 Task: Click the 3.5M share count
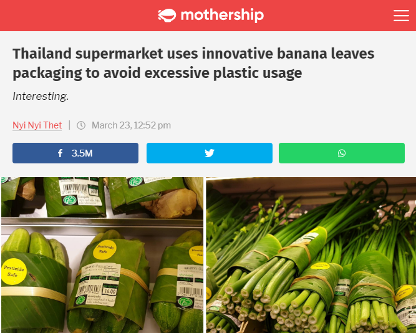point(82,153)
